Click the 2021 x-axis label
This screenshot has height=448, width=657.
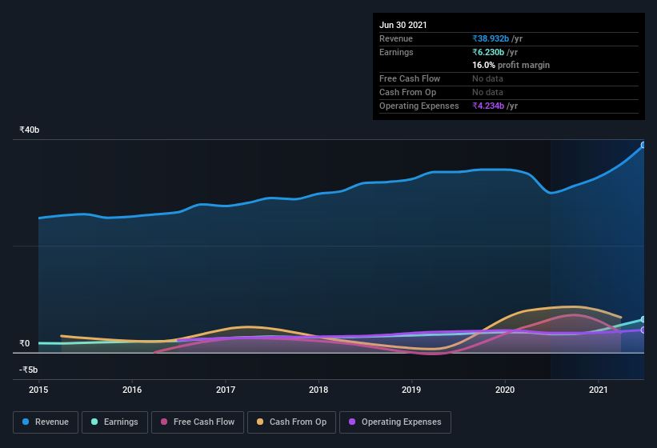click(x=599, y=390)
